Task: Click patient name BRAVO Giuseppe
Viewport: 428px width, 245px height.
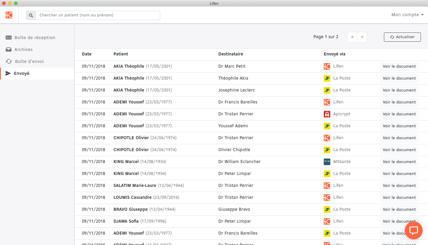Action: click(131, 210)
